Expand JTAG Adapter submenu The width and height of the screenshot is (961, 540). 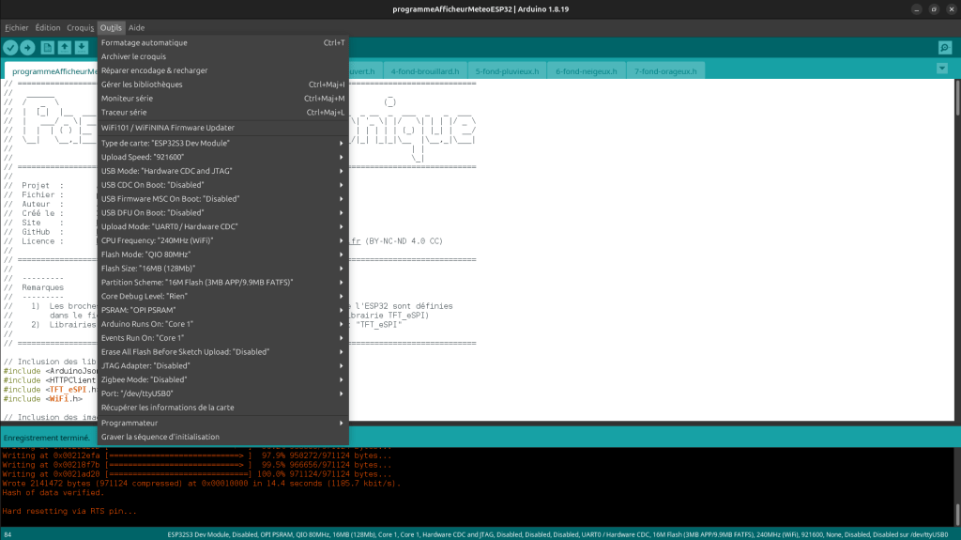[x=223, y=365]
